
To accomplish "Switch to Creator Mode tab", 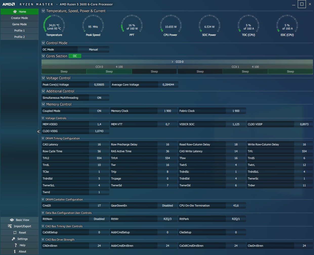I will [x=19, y=18].
